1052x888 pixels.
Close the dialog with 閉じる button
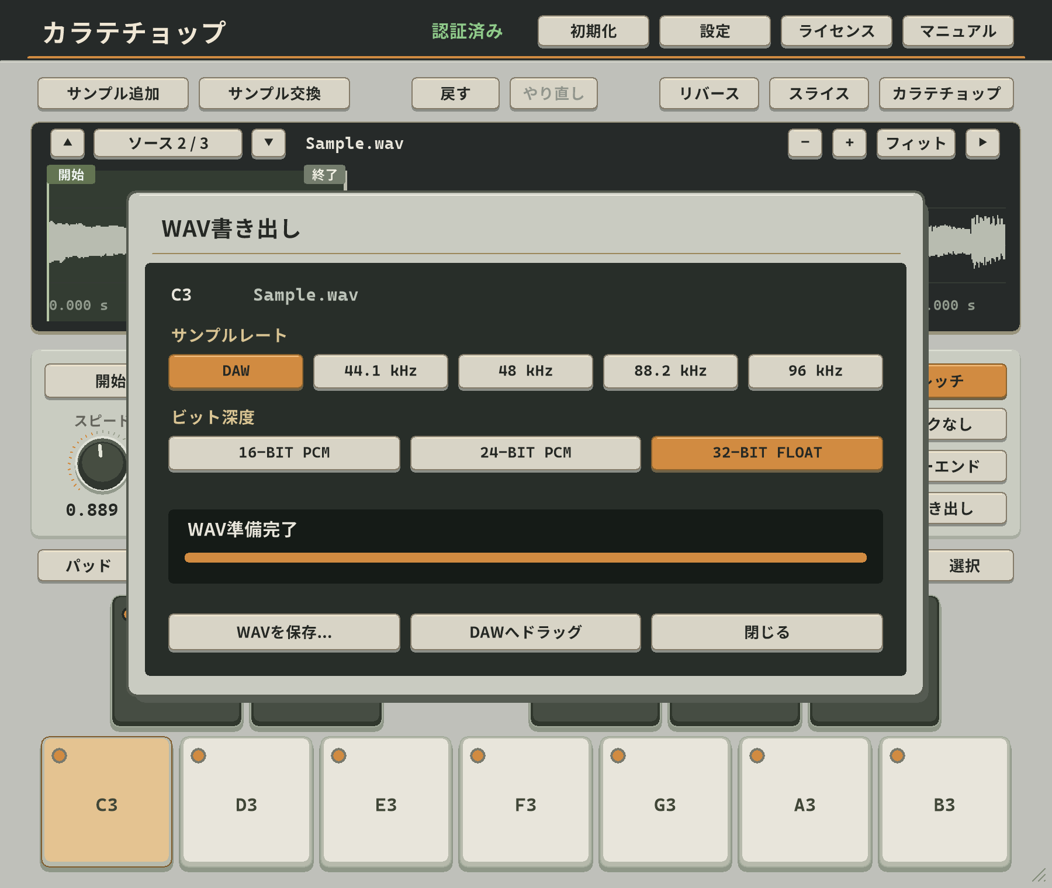pyautogui.click(x=767, y=632)
